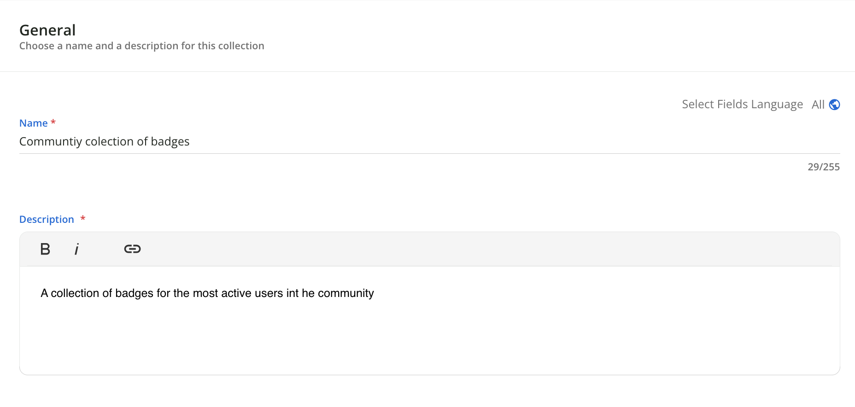The height and width of the screenshot is (407, 855).
Task: Click the blue "Name" field label
Action: (34, 123)
